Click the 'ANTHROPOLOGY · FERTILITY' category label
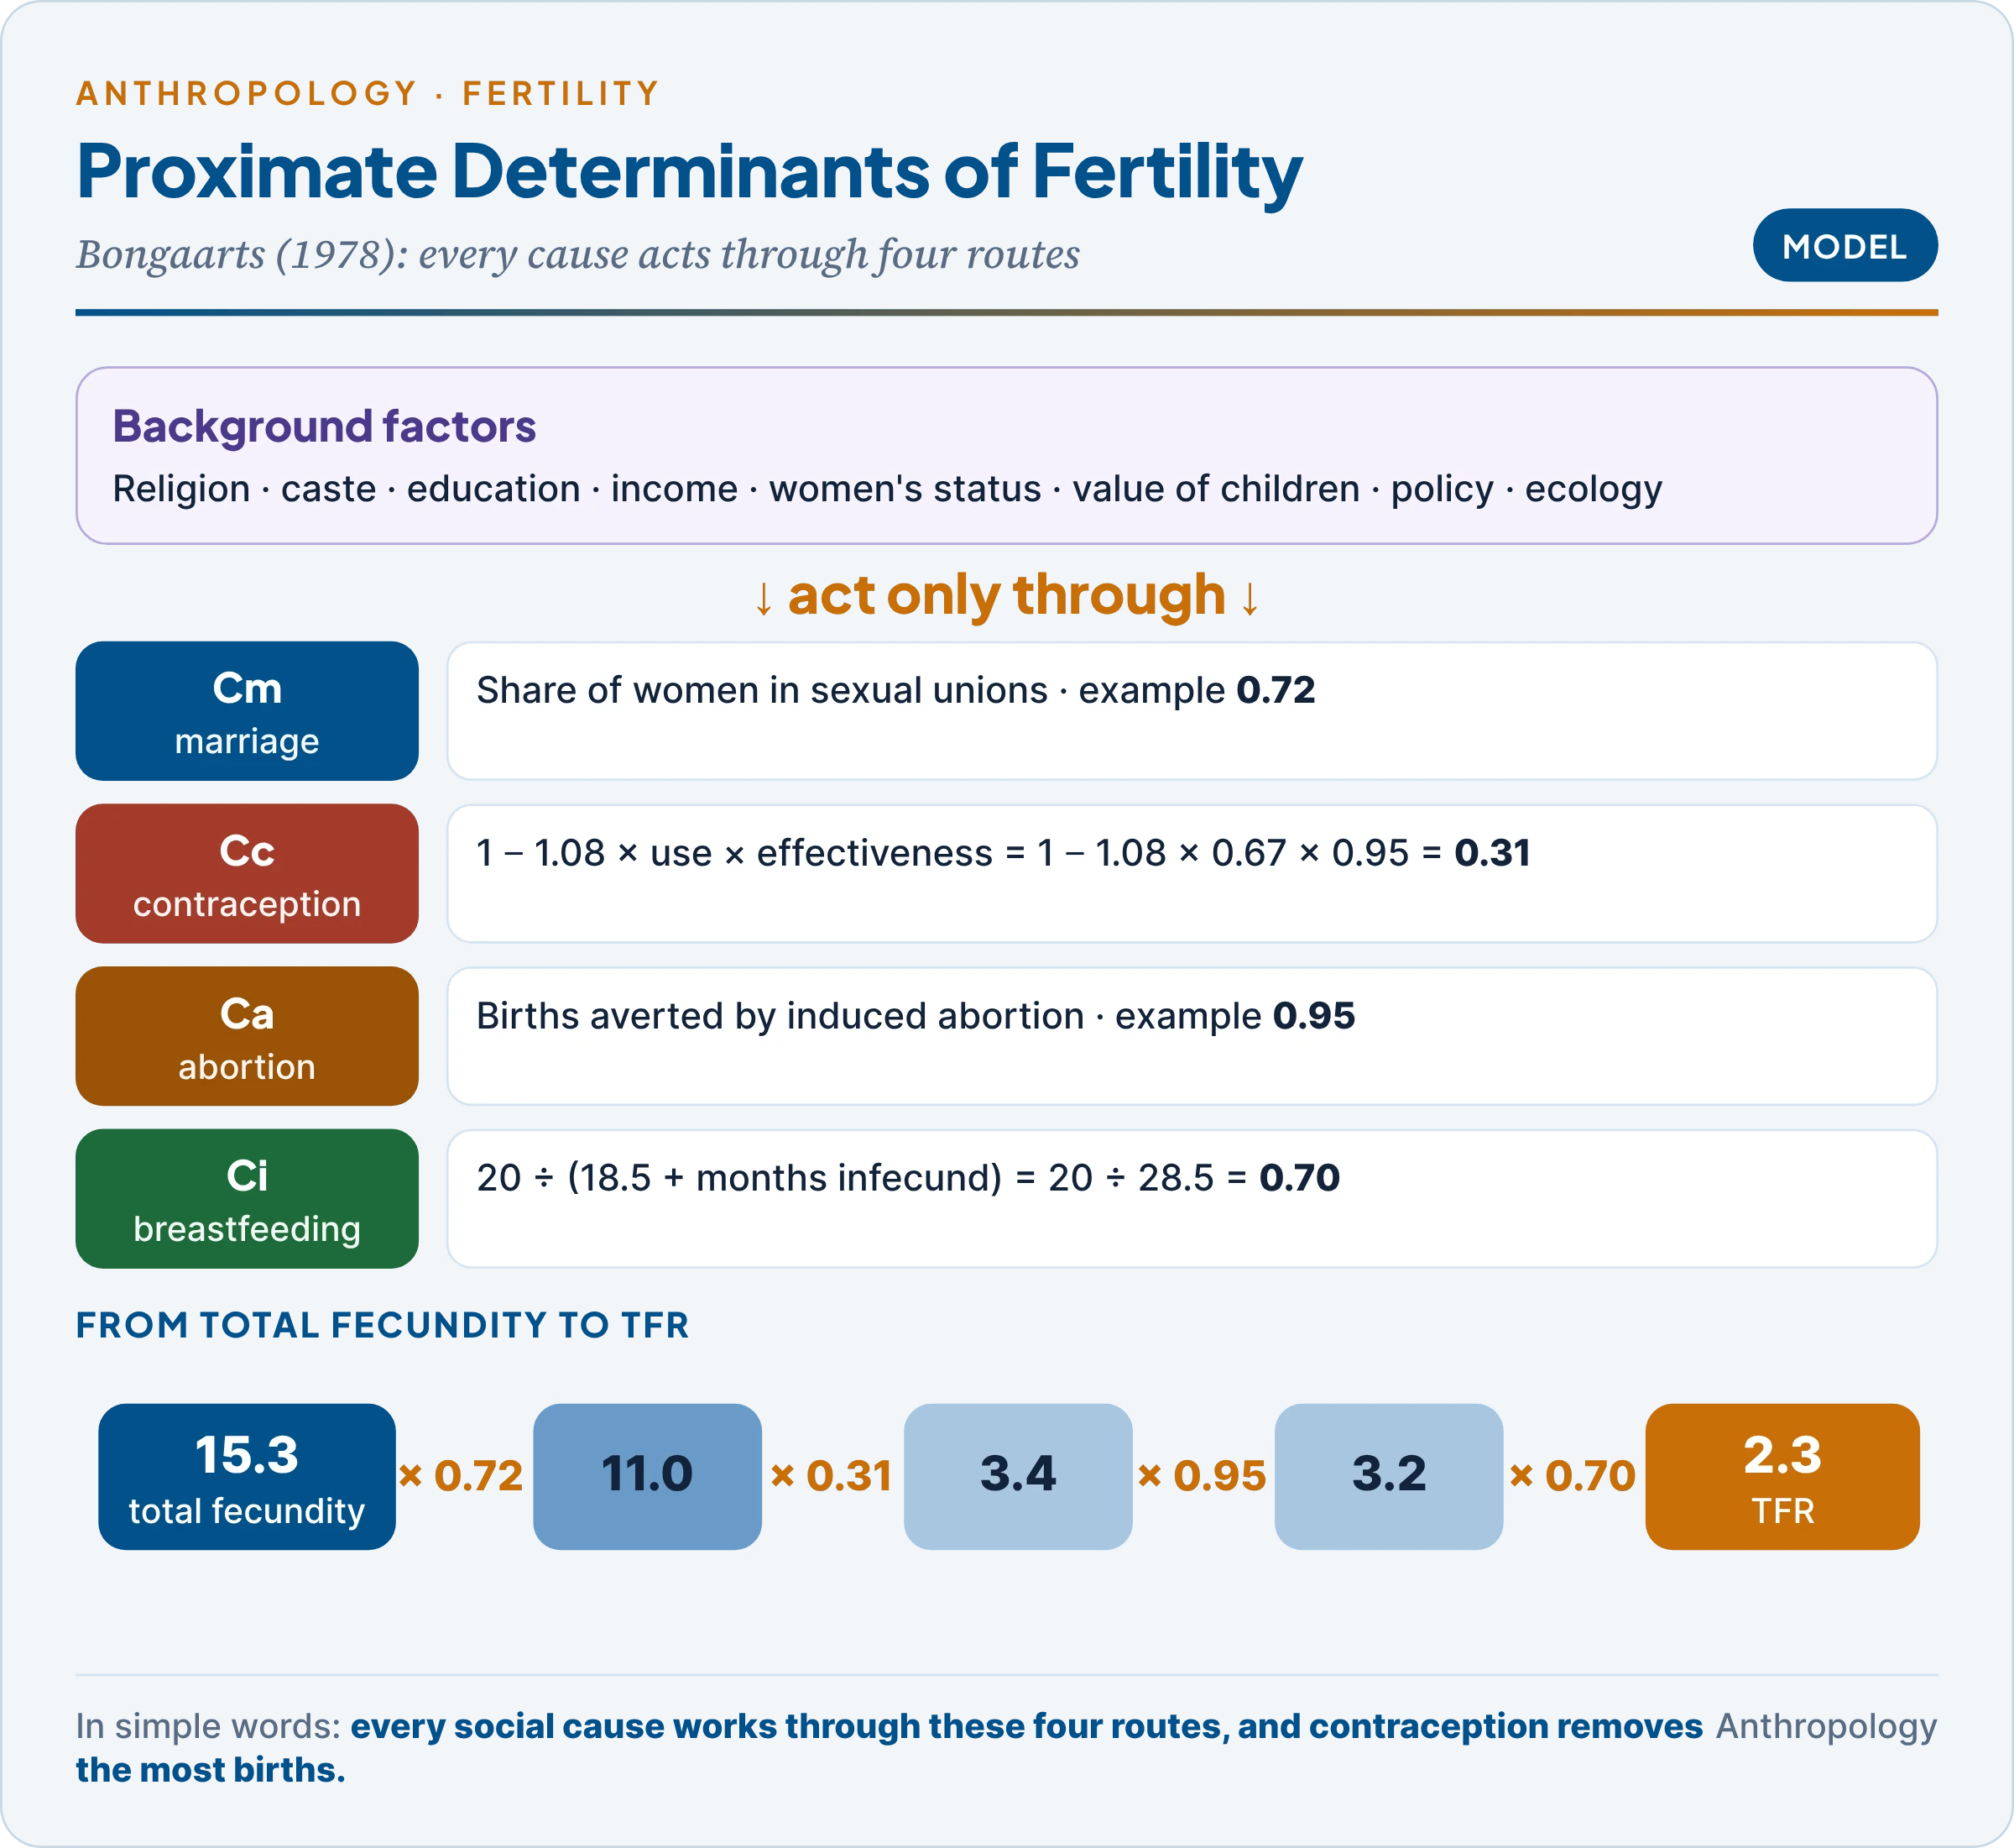 [x=368, y=93]
